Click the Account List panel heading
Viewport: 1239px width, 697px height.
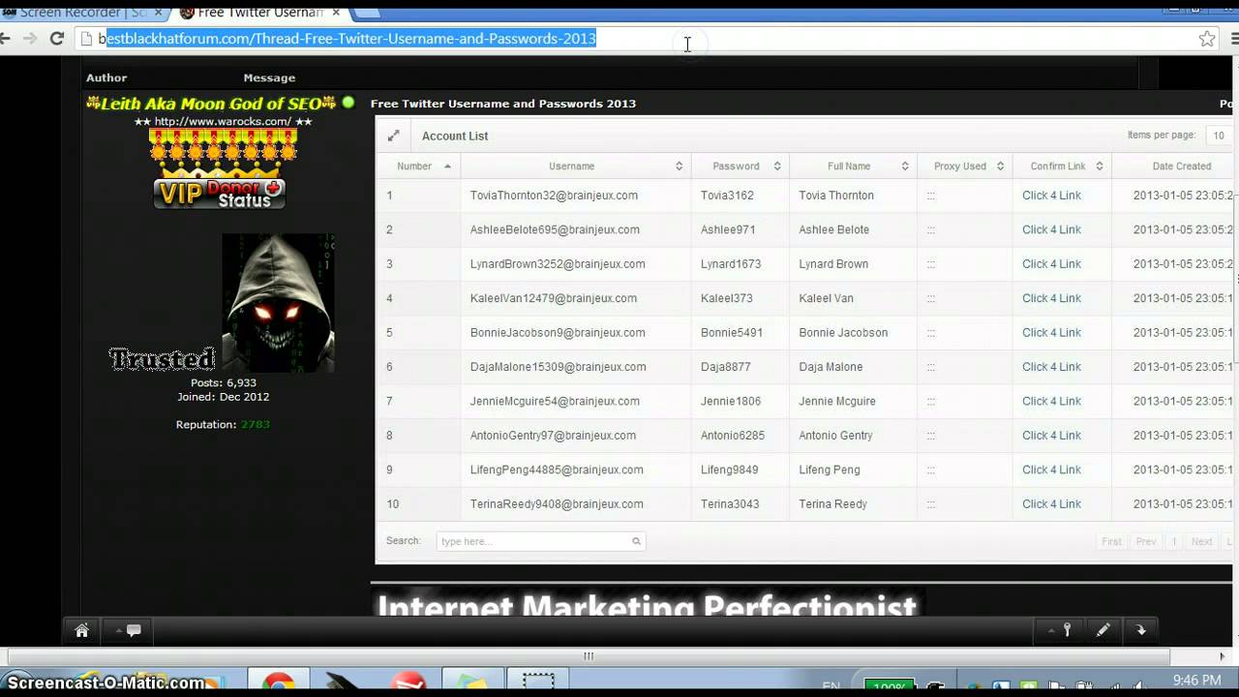pyautogui.click(x=455, y=136)
